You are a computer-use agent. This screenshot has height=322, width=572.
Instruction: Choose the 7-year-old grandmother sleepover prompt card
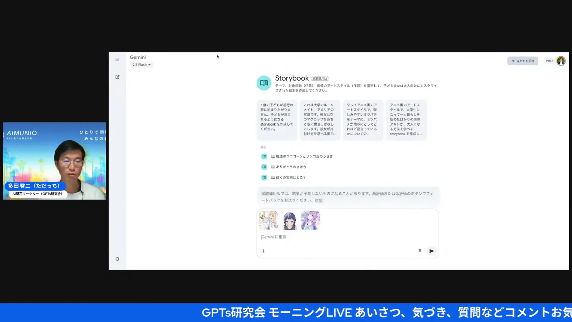click(x=277, y=120)
